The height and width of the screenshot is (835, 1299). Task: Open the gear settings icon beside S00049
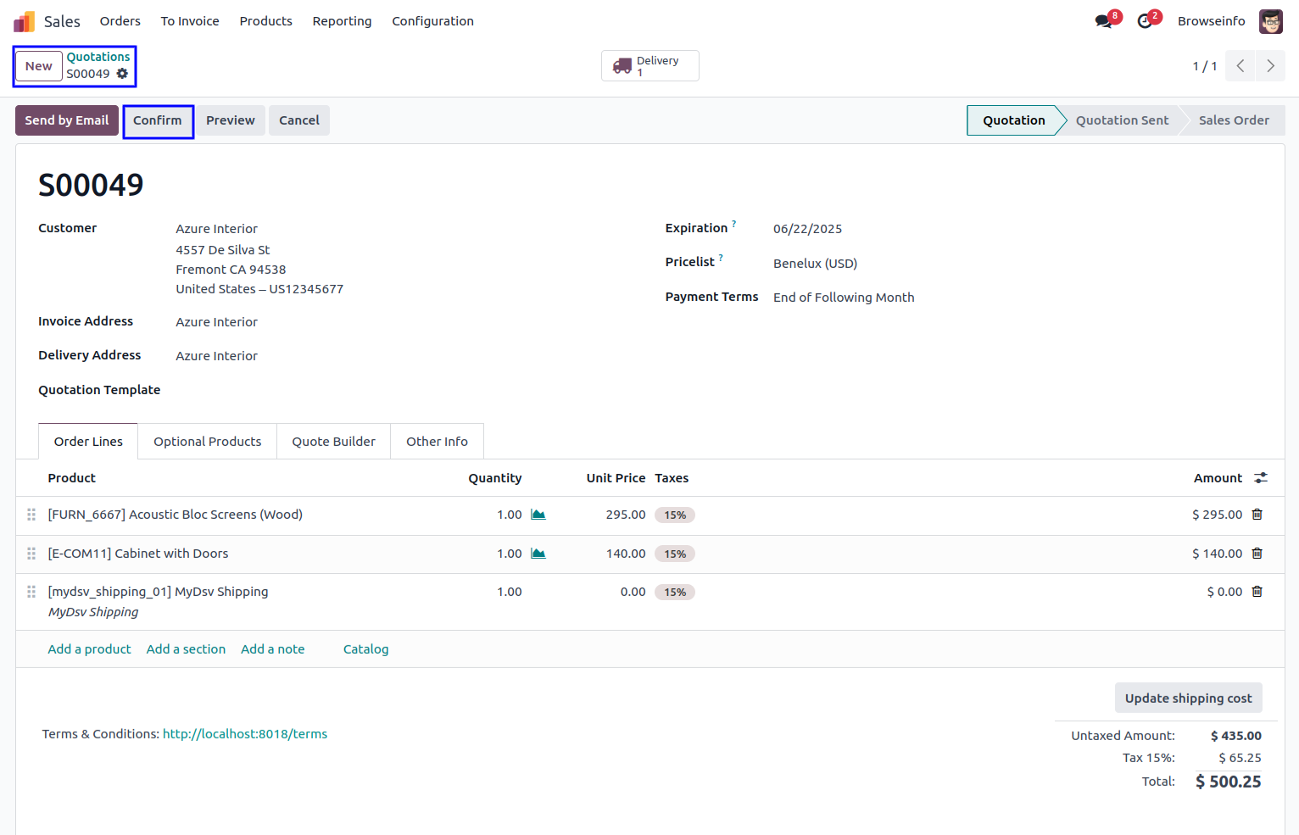click(x=122, y=74)
